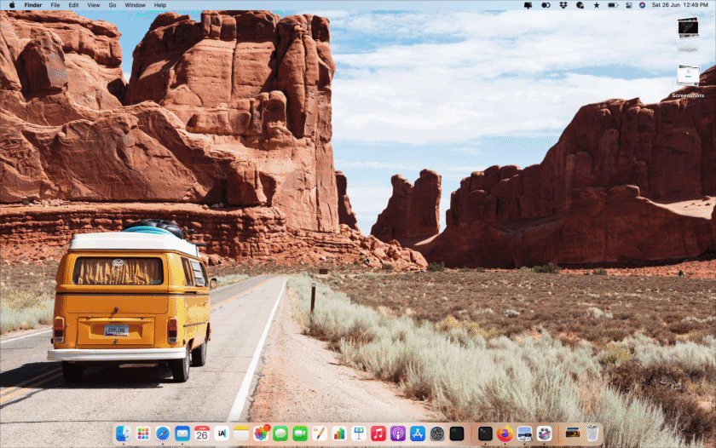This screenshot has height=448, width=716.
Task: Launch Keynote from the Dock
Action: (359, 434)
